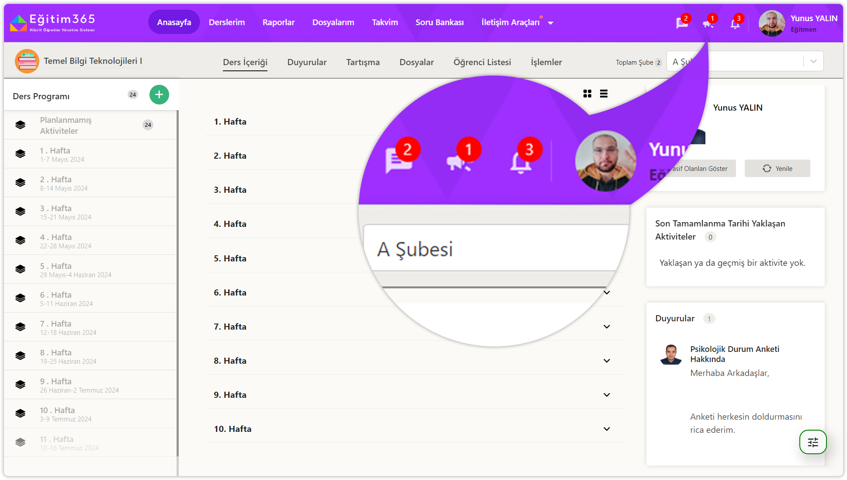Screen dimensions: 847x480
Task: Select 1 . Hafta 1-7 Mayıs 2024
Action: tap(90, 154)
